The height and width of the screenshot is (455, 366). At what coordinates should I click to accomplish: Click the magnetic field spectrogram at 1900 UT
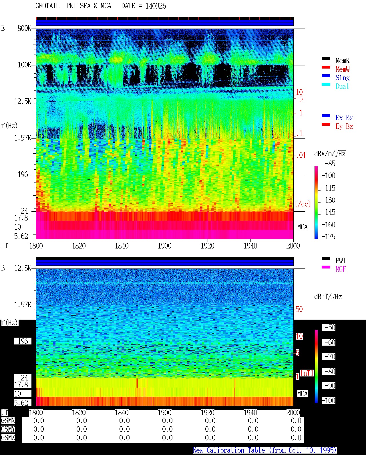[164, 337]
